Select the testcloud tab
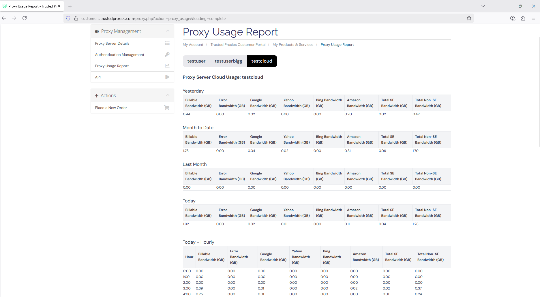This screenshot has width=540, height=297. coord(262,61)
